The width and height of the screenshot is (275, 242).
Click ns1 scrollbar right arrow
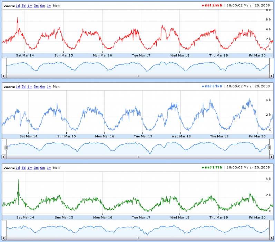271,76
